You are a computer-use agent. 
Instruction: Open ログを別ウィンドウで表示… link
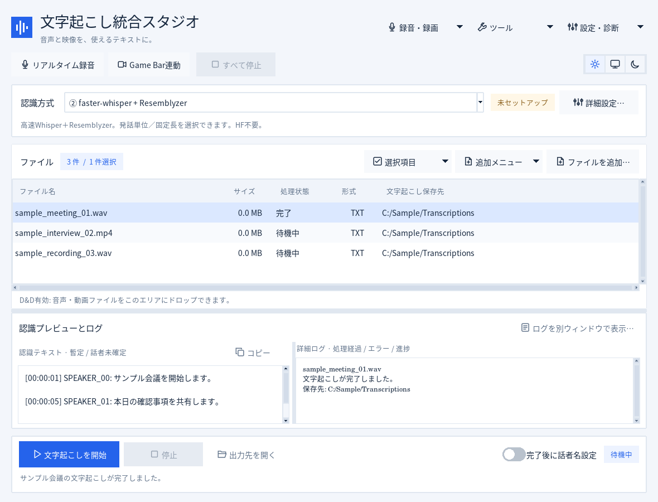tap(578, 328)
